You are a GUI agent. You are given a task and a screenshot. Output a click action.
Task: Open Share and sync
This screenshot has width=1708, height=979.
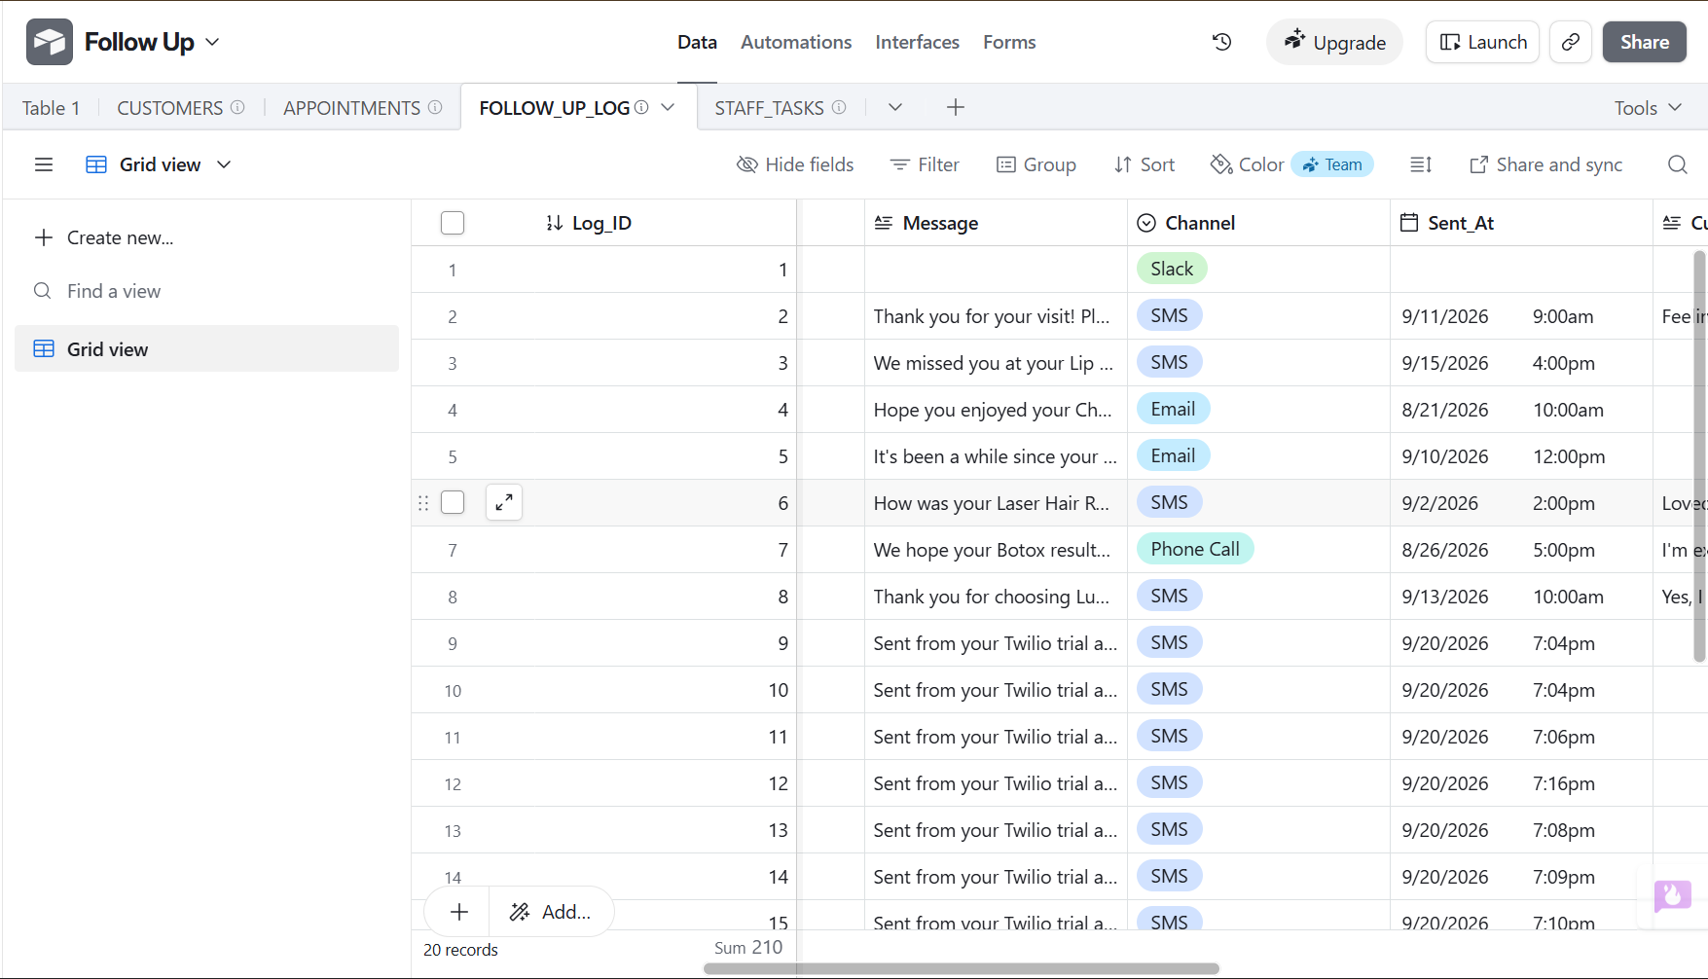pos(1545,164)
